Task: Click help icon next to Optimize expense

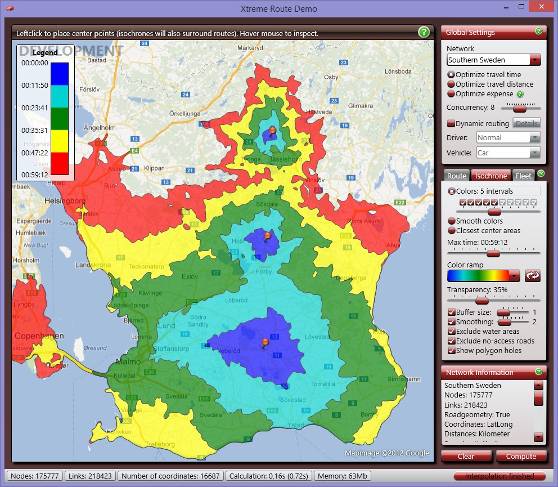Action: tap(520, 94)
